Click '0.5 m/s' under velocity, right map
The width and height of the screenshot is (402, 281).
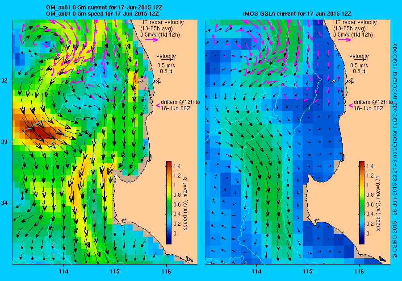[359, 66]
